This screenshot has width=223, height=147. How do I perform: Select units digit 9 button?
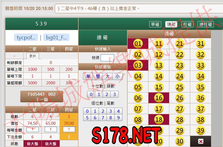pos(118,118)
